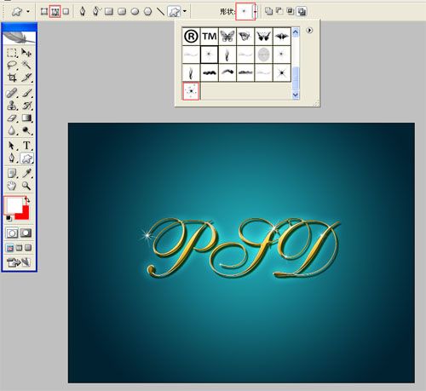Choose the Ellipse shape tool in options bar
Viewport: 426px width, 391px height.
[x=135, y=11]
